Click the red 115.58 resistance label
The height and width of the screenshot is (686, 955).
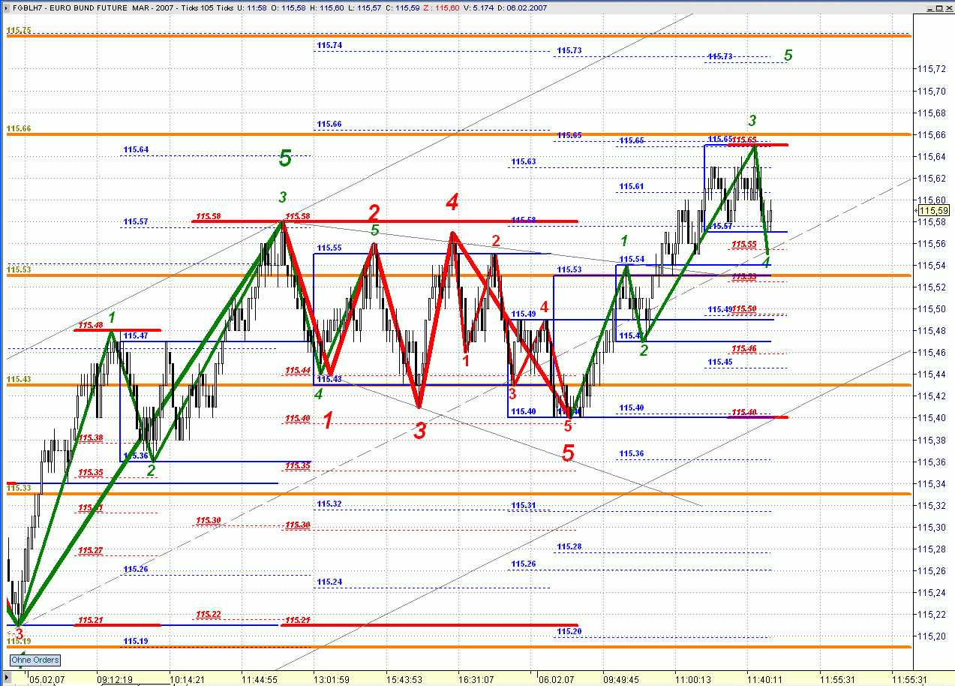coord(208,217)
